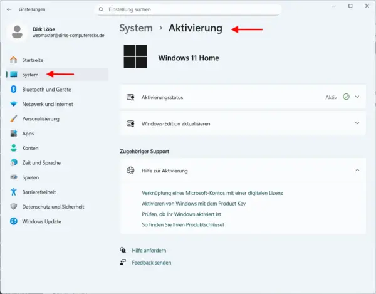
Task: Open Konten settings page
Action: coord(57,148)
